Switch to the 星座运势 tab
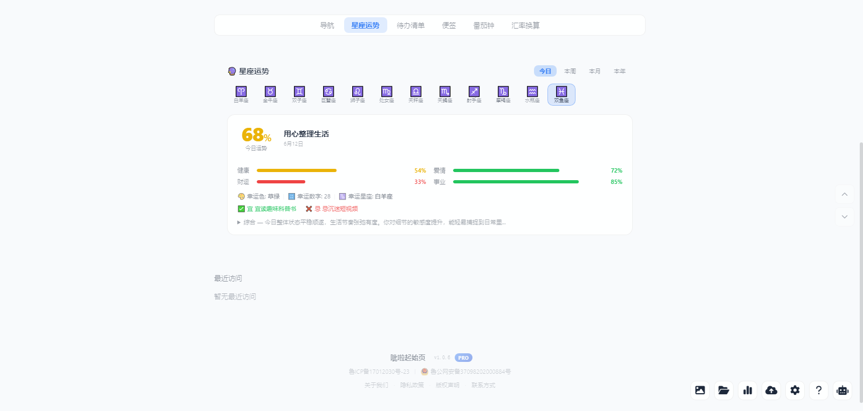Image resolution: width=863 pixels, height=411 pixels. tap(365, 25)
